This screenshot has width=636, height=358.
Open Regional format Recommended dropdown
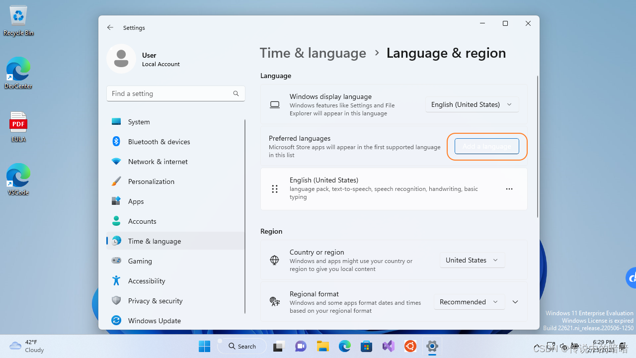(x=470, y=302)
